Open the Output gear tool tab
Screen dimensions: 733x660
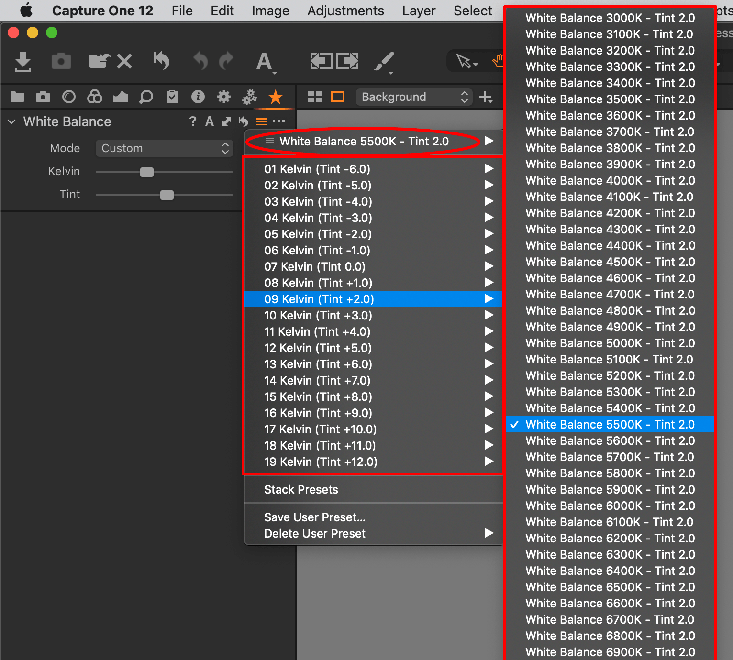(224, 97)
